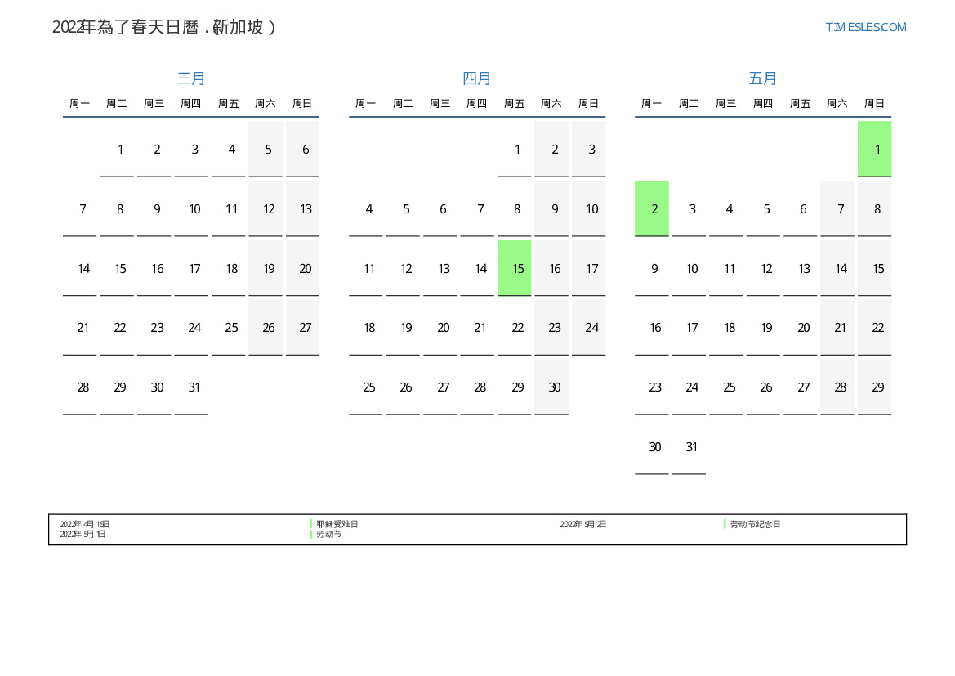Click the 三月 month heading
955x676 pixels.
coord(191,78)
